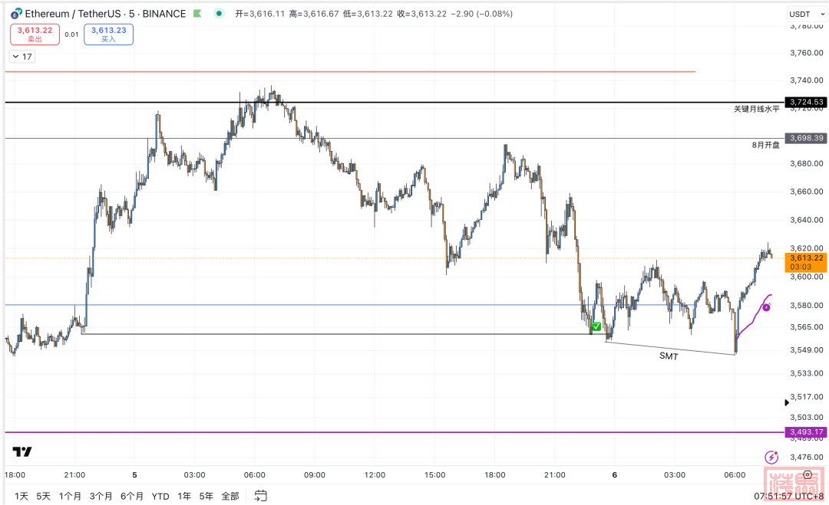
Task: Click the green checkmark marker on chart
Action: [596, 326]
